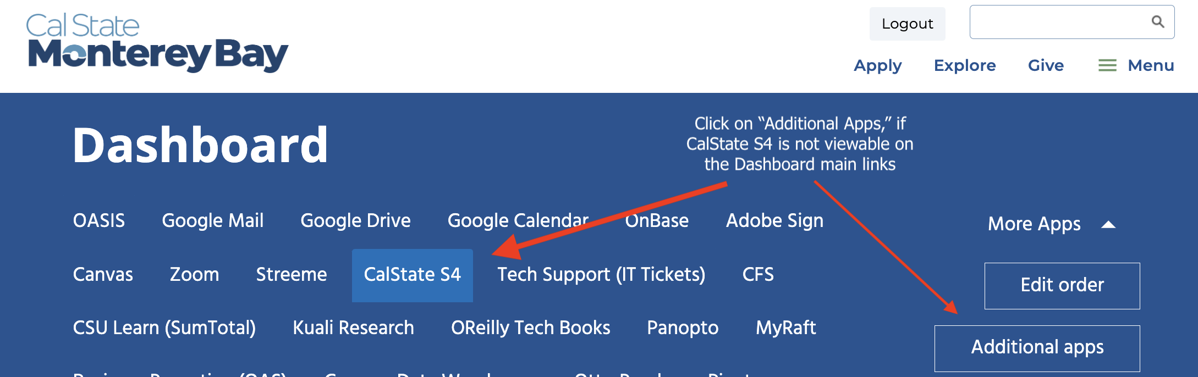The image size is (1198, 377).
Task: Open OASIS
Action: (99, 220)
